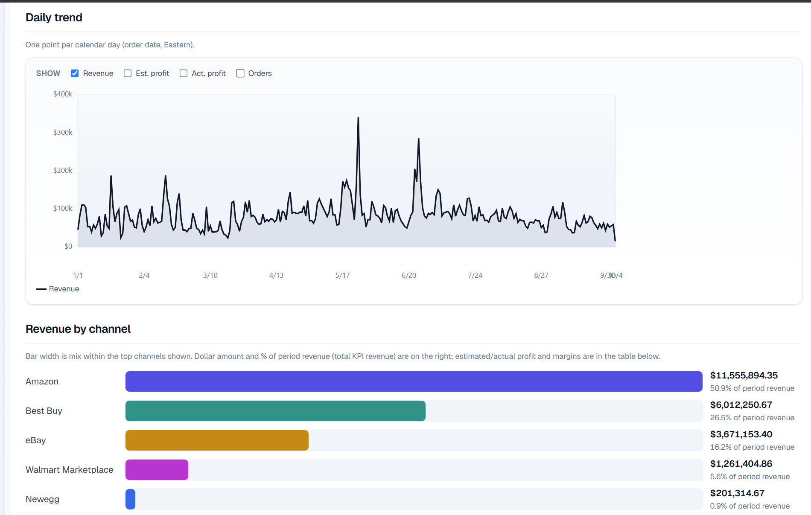Click the Newegg channel label
This screenshot has height=515, width=811.
[x=42, y=499]
